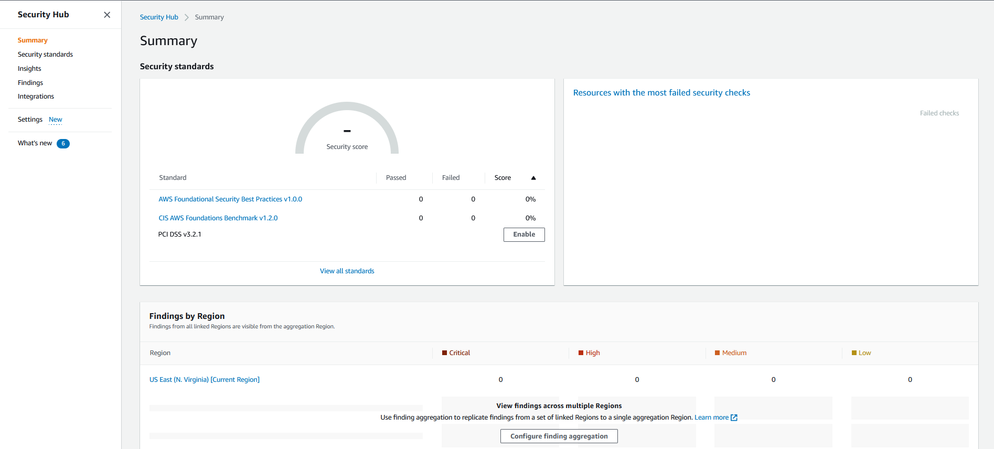Click the Findings by Region heading

187,316
